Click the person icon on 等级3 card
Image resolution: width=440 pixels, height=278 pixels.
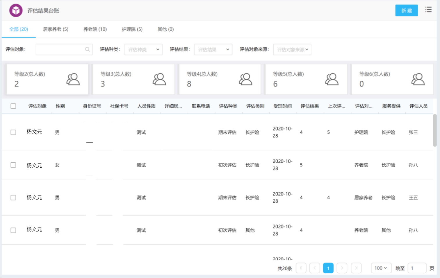(x=159, y=79)
